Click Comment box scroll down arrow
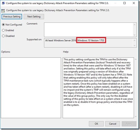 tap(135, 35)
